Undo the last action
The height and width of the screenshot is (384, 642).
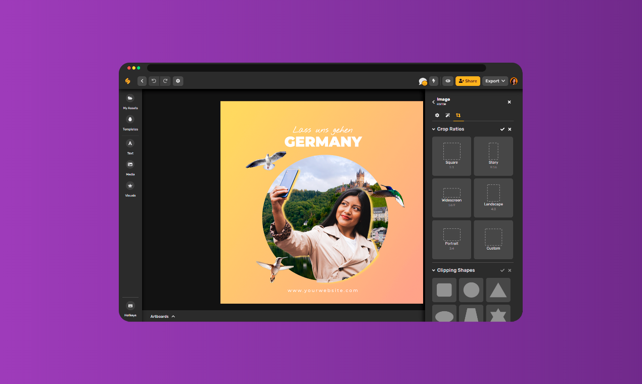point(154,81)
